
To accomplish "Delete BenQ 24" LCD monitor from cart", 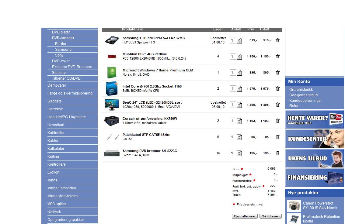I will (278, 105).
